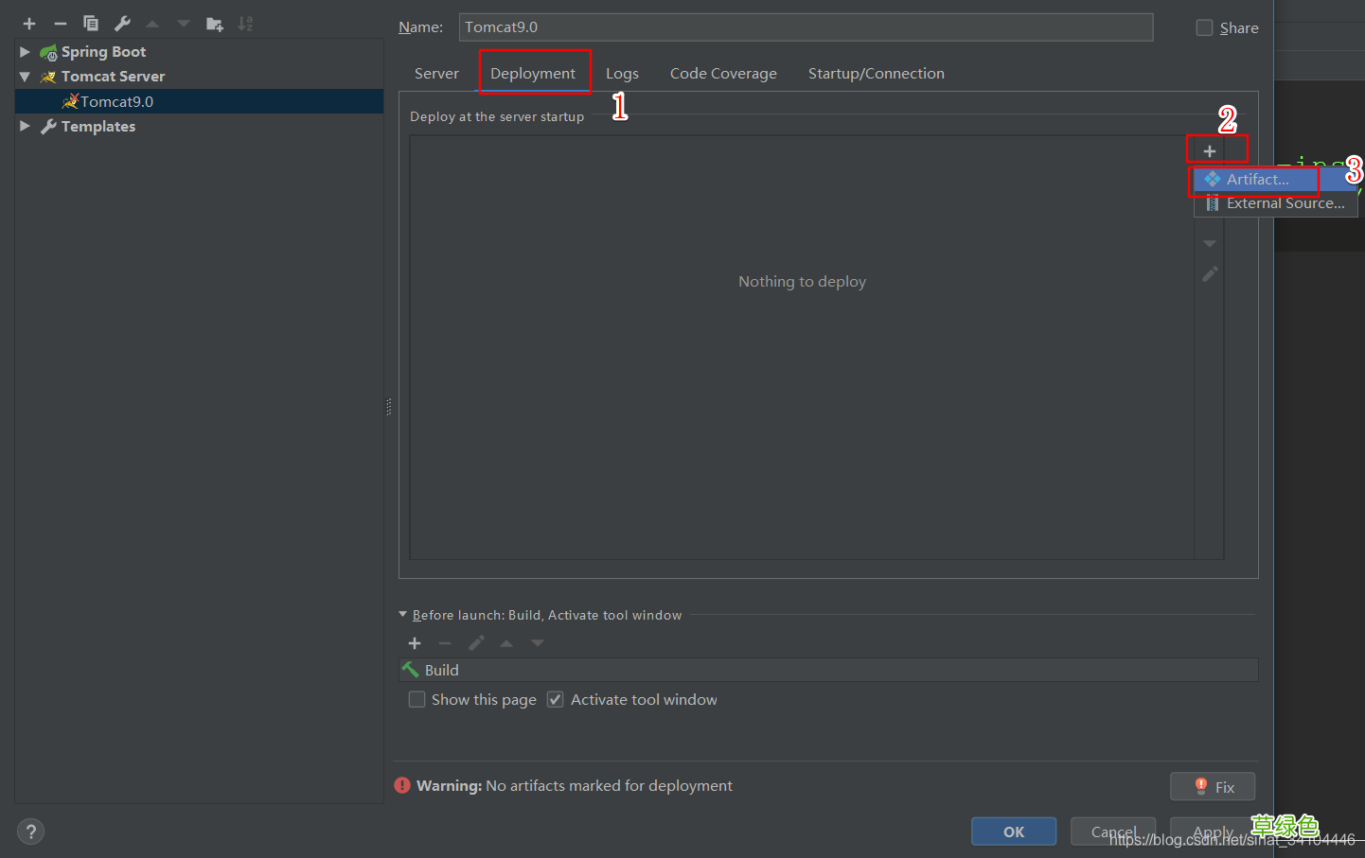The image size is (1365, 858).
Task: Click the copy configuration icon
Action: click(x=91, y=24)
